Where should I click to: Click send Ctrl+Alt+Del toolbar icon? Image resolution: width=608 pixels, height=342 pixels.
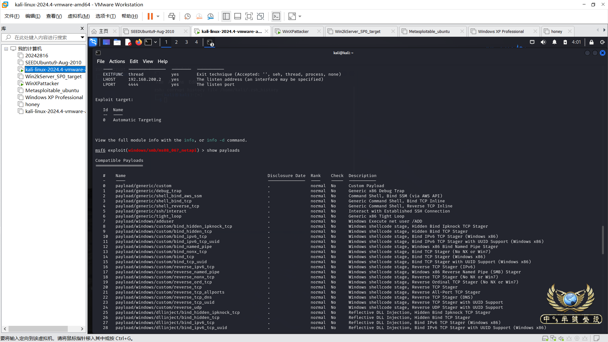(172, 16)
